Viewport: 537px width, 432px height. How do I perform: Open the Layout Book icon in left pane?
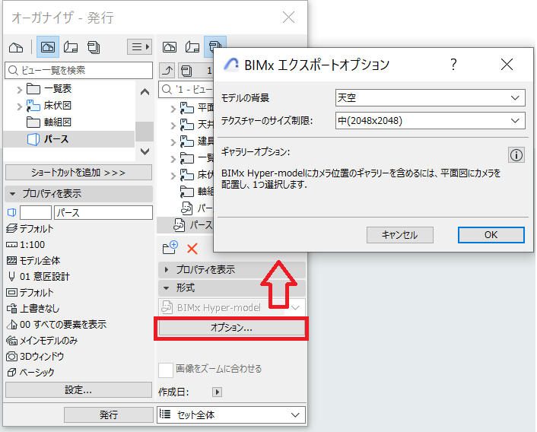click(x=71, y=47)
